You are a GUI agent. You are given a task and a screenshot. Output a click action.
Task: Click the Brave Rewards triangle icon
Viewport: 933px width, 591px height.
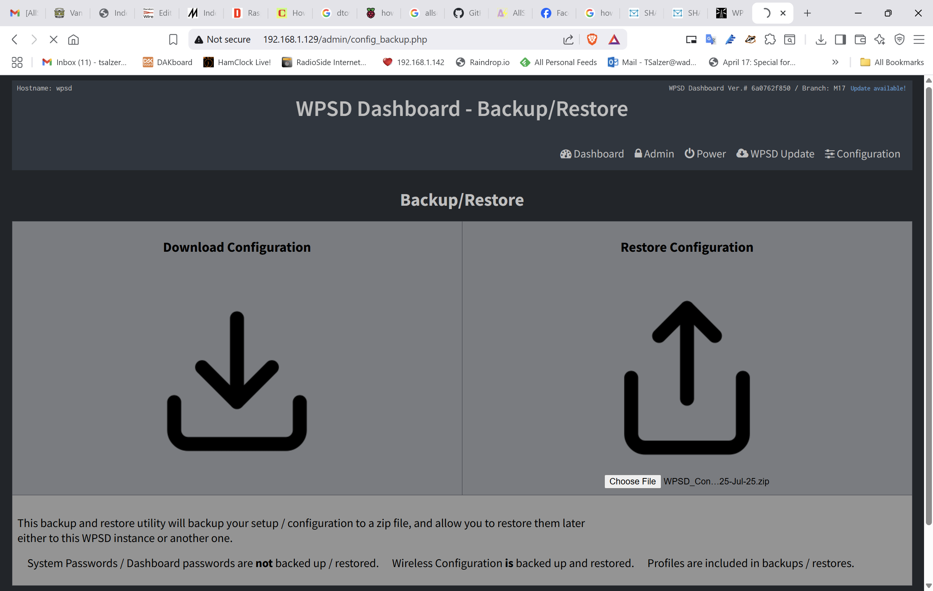tap(614, 39)
